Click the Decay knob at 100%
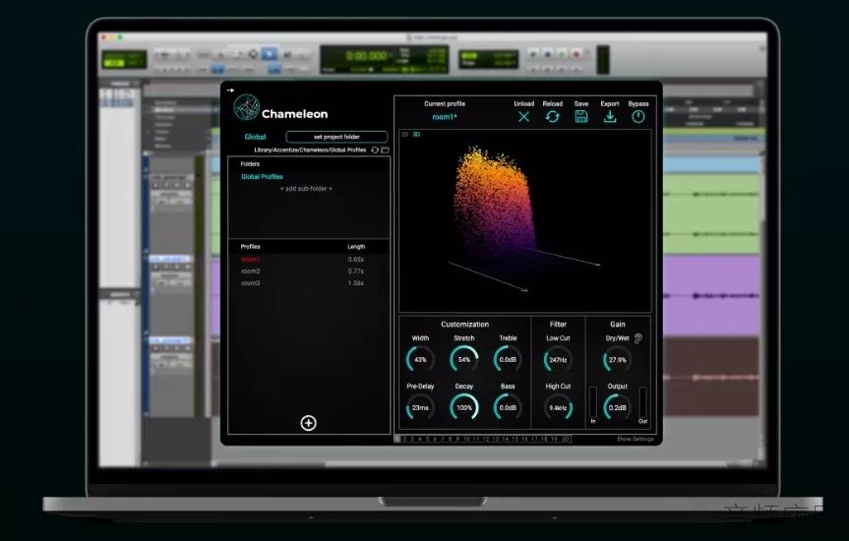 (464, 407)
